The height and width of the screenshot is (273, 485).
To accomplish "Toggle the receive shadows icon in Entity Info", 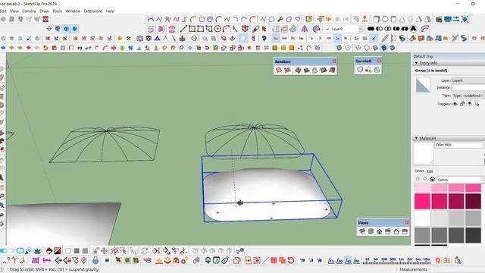I will coord(470,104).
